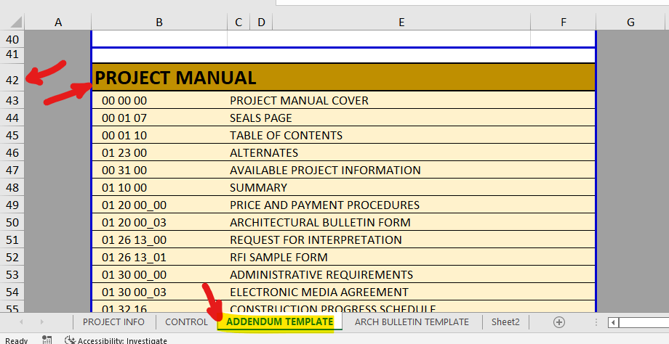The width and height of the screenshot is (669, 344).
Task: Select row 43 header
Action: 12,100
